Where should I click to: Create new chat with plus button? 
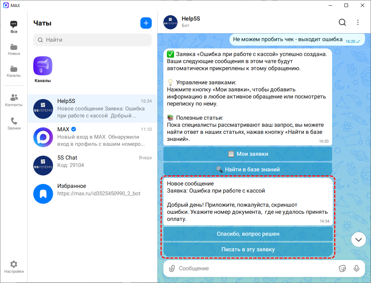[x=146, y=23]
